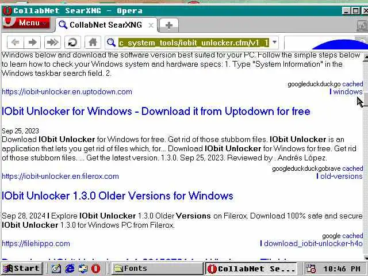Click the Forward navigation arrow
Image resolution: width=368 pixels, height=276 pixels.
[32, 43]
